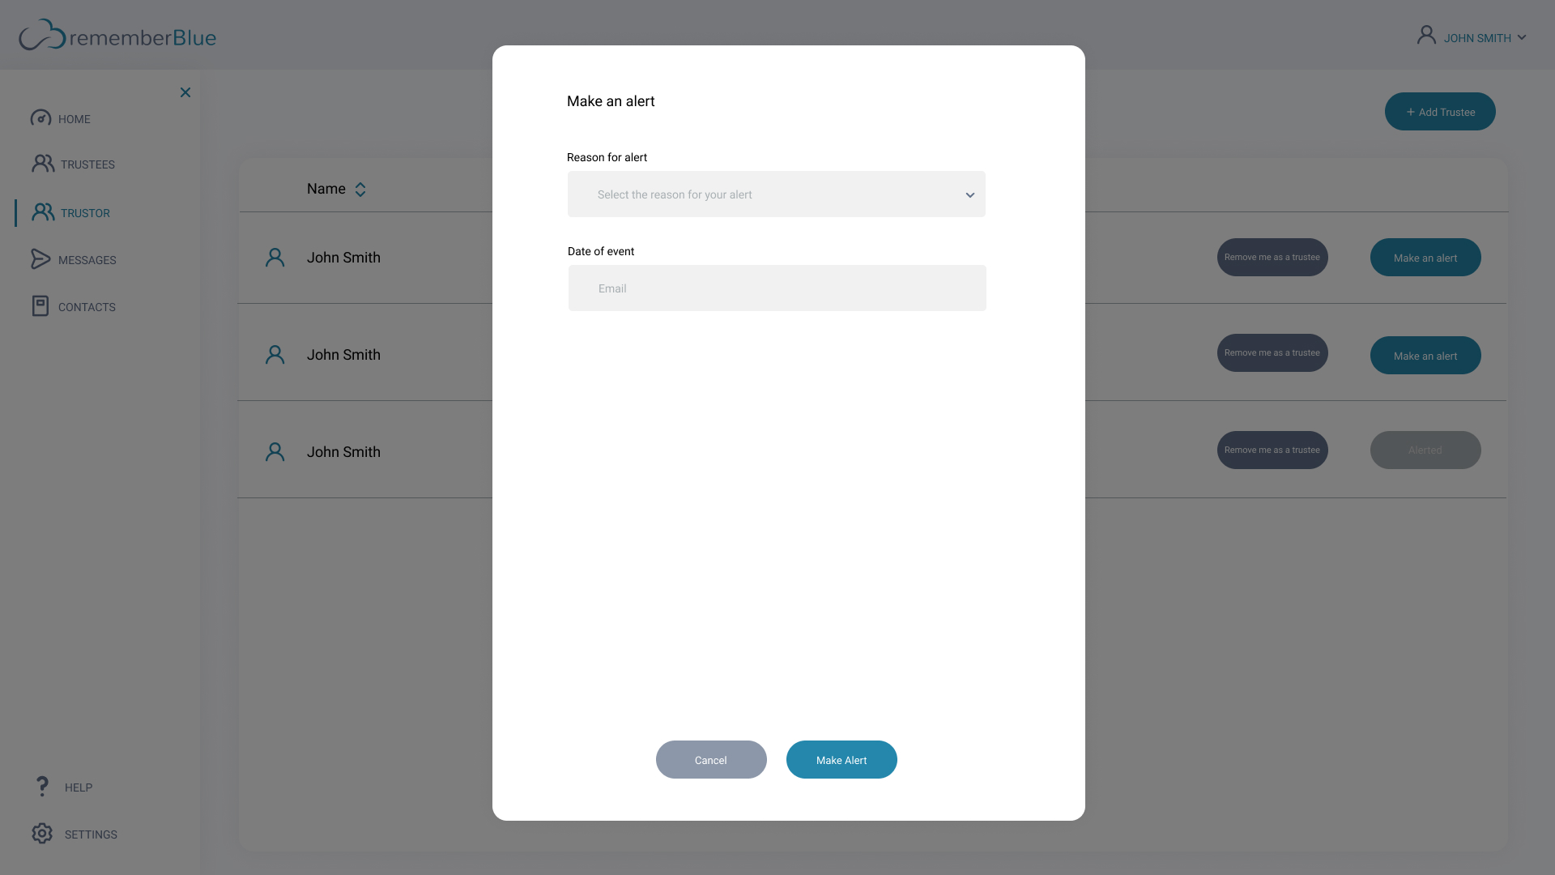The width and height of the screenshot is (1555, 875).
Task: Click first row's Remove me as a trustee
Action: 1272,258
